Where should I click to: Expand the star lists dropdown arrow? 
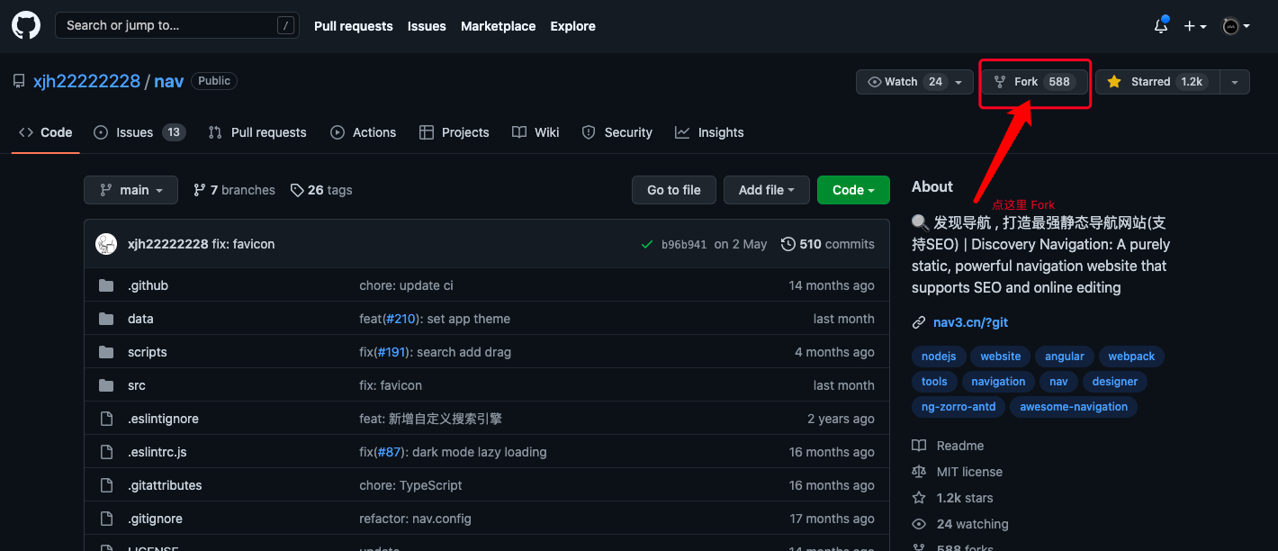1235,82
